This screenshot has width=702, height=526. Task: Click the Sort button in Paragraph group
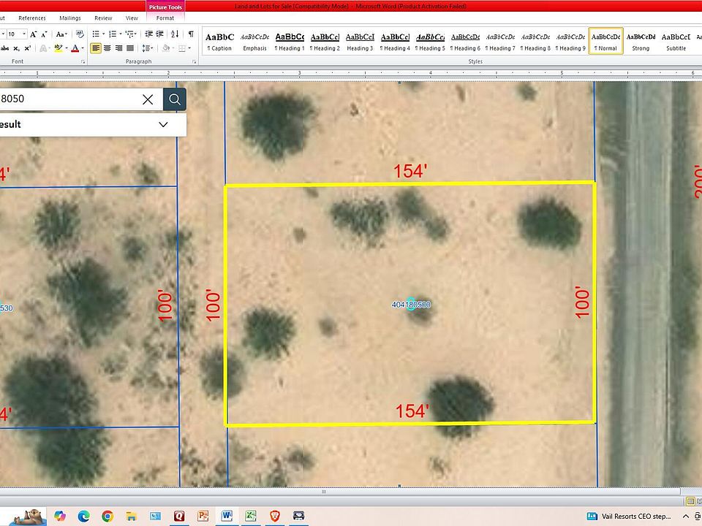click(175, 34)
